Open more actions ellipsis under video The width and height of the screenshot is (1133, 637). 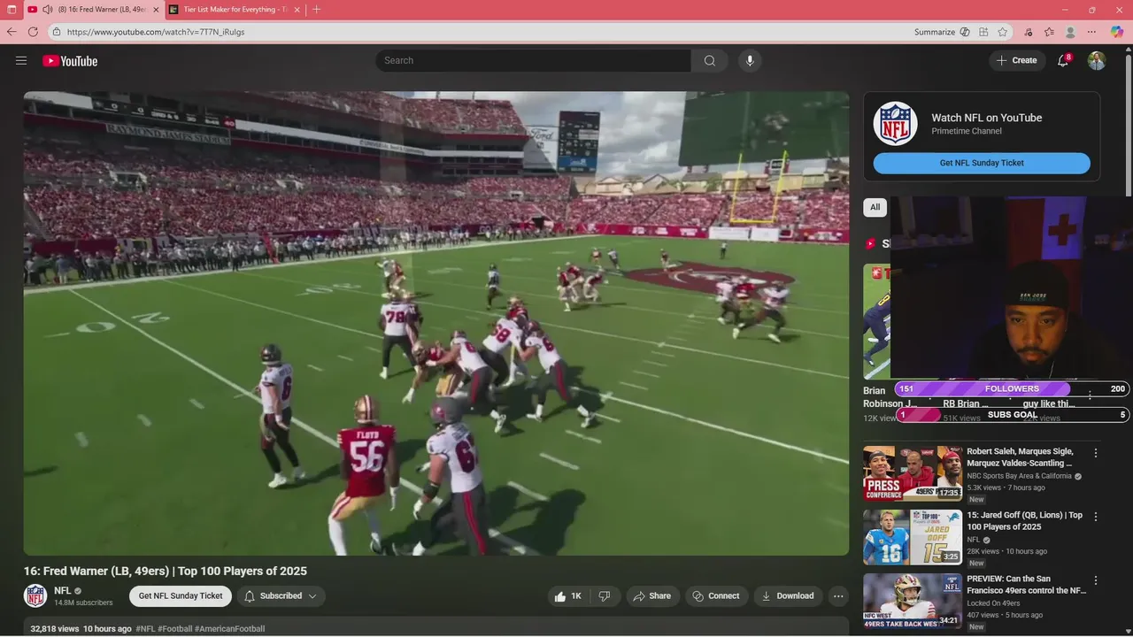838,596
